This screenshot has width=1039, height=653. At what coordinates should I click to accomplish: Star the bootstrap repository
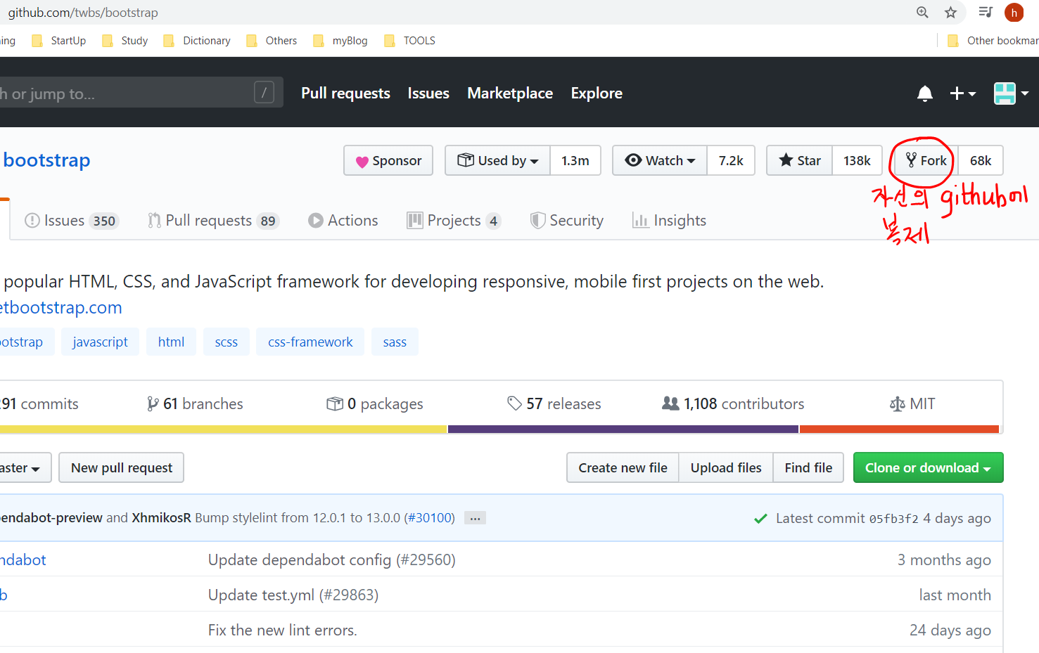coord(799,160)
